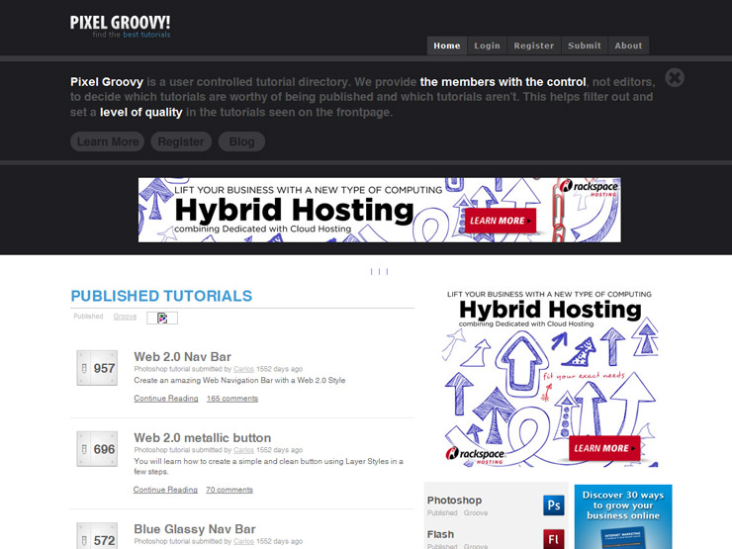Open Carlos profile on Web 2.0 Nav Bar
732x549 pixels.
[243, 369]
